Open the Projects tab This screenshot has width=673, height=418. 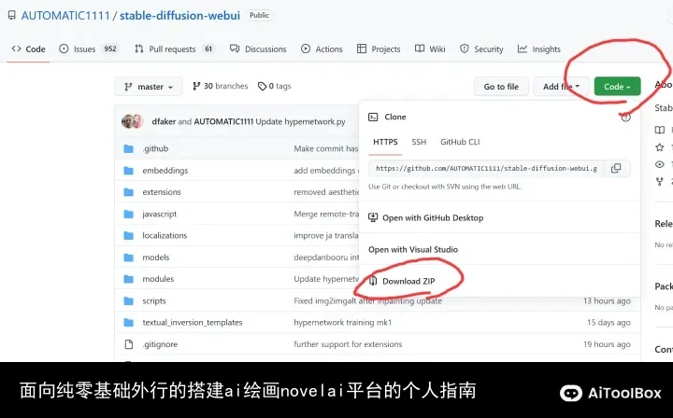379,49
